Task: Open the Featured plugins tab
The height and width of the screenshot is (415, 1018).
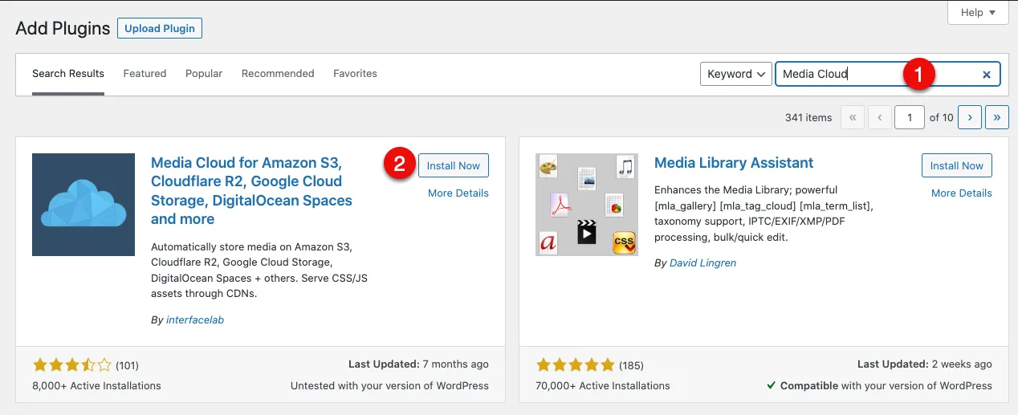Action: (x=145, y=73)
